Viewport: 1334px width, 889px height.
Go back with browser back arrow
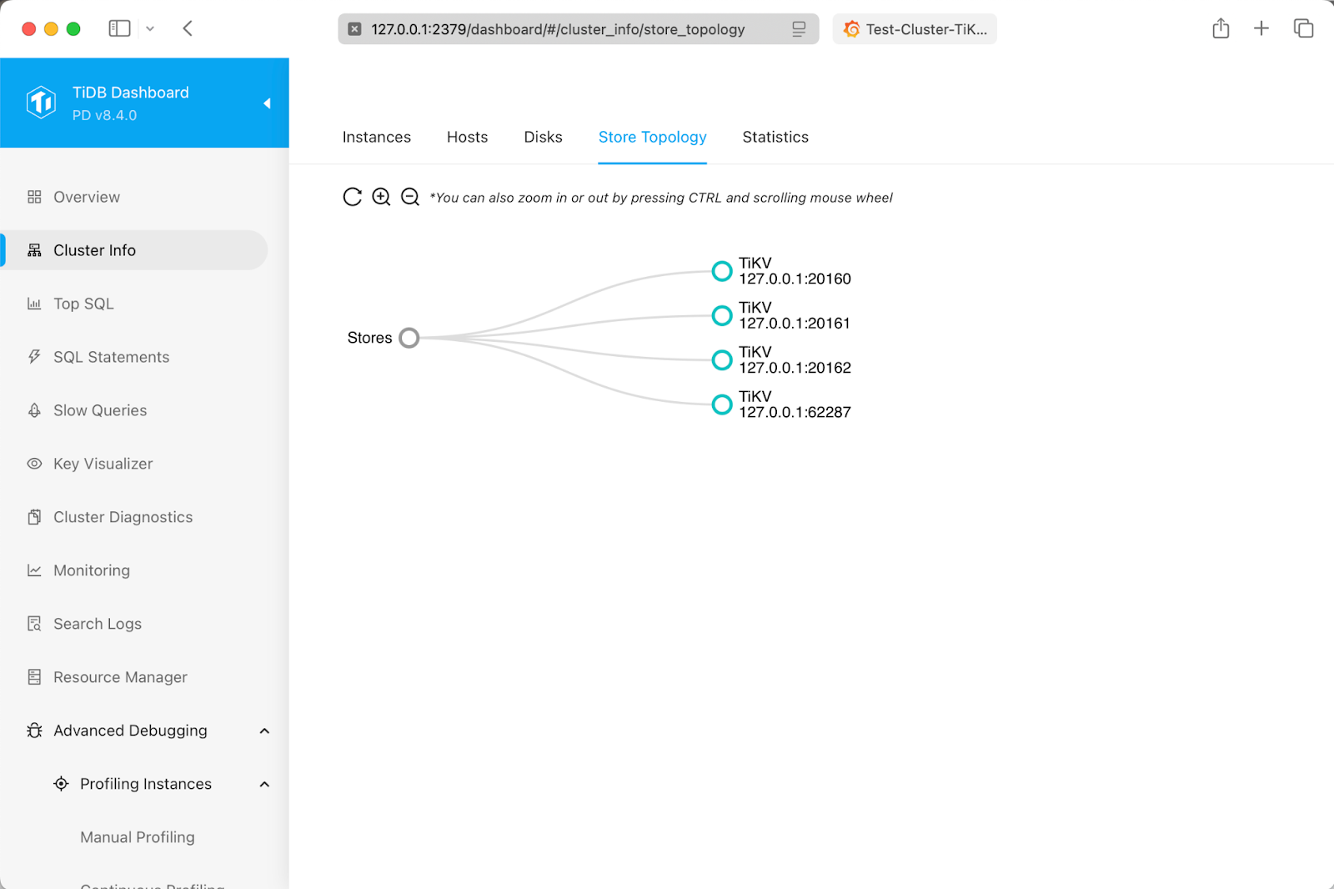click(x=188, y=28)
